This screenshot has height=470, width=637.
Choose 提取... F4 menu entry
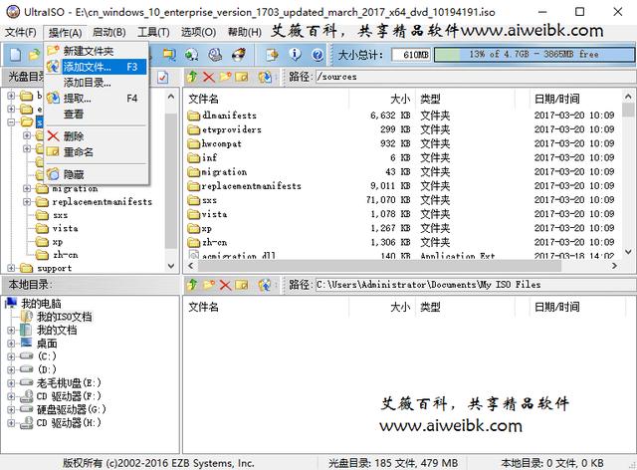(96, 99)
